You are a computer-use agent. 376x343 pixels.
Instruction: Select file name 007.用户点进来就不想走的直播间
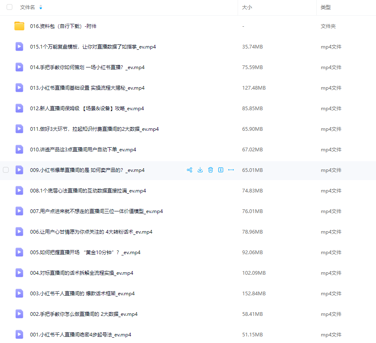coord(96,211)
